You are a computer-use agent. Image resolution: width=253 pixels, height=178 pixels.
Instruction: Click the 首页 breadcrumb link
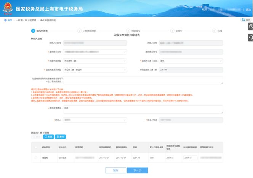(x=10, y=20)
